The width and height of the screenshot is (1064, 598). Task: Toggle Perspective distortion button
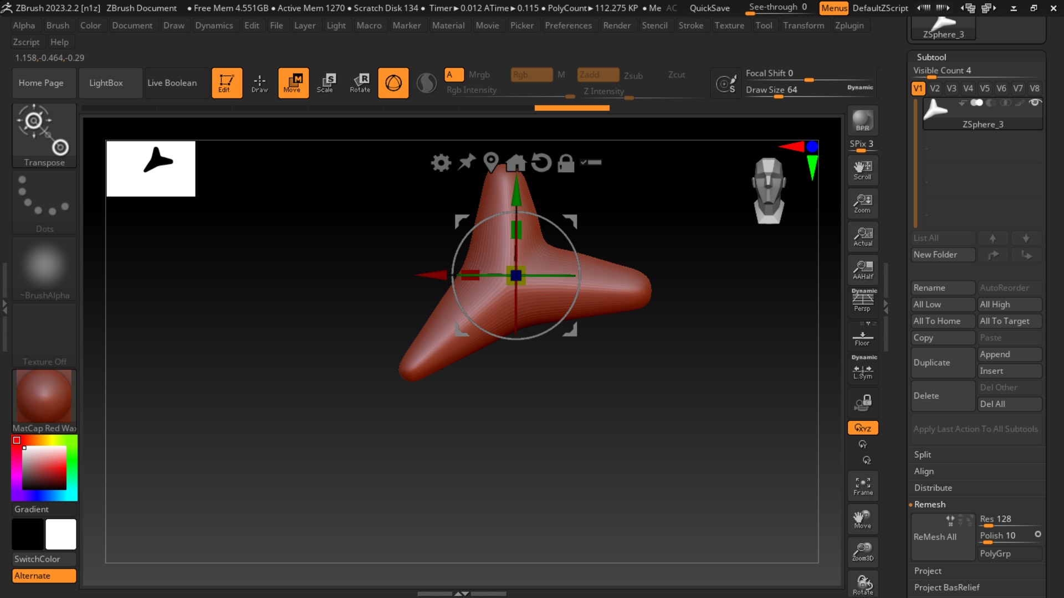862,302
